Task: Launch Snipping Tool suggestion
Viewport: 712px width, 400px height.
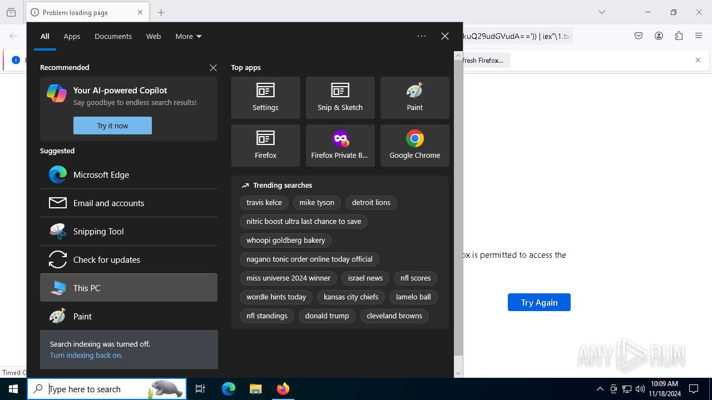Action: click(128, 231)
